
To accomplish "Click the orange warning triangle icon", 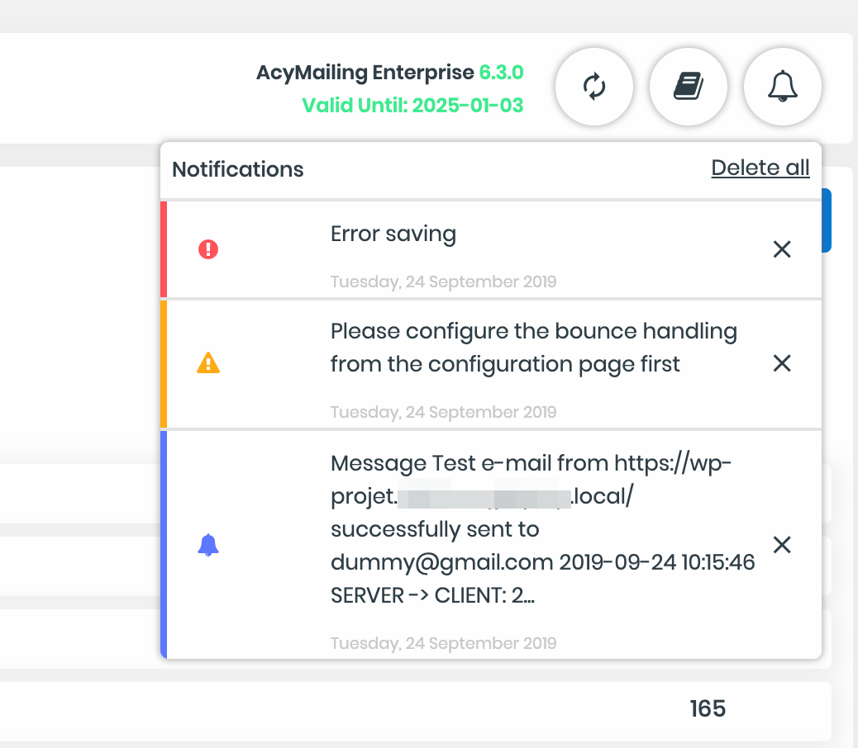I will pyautogui.click(x=208, y=362).
